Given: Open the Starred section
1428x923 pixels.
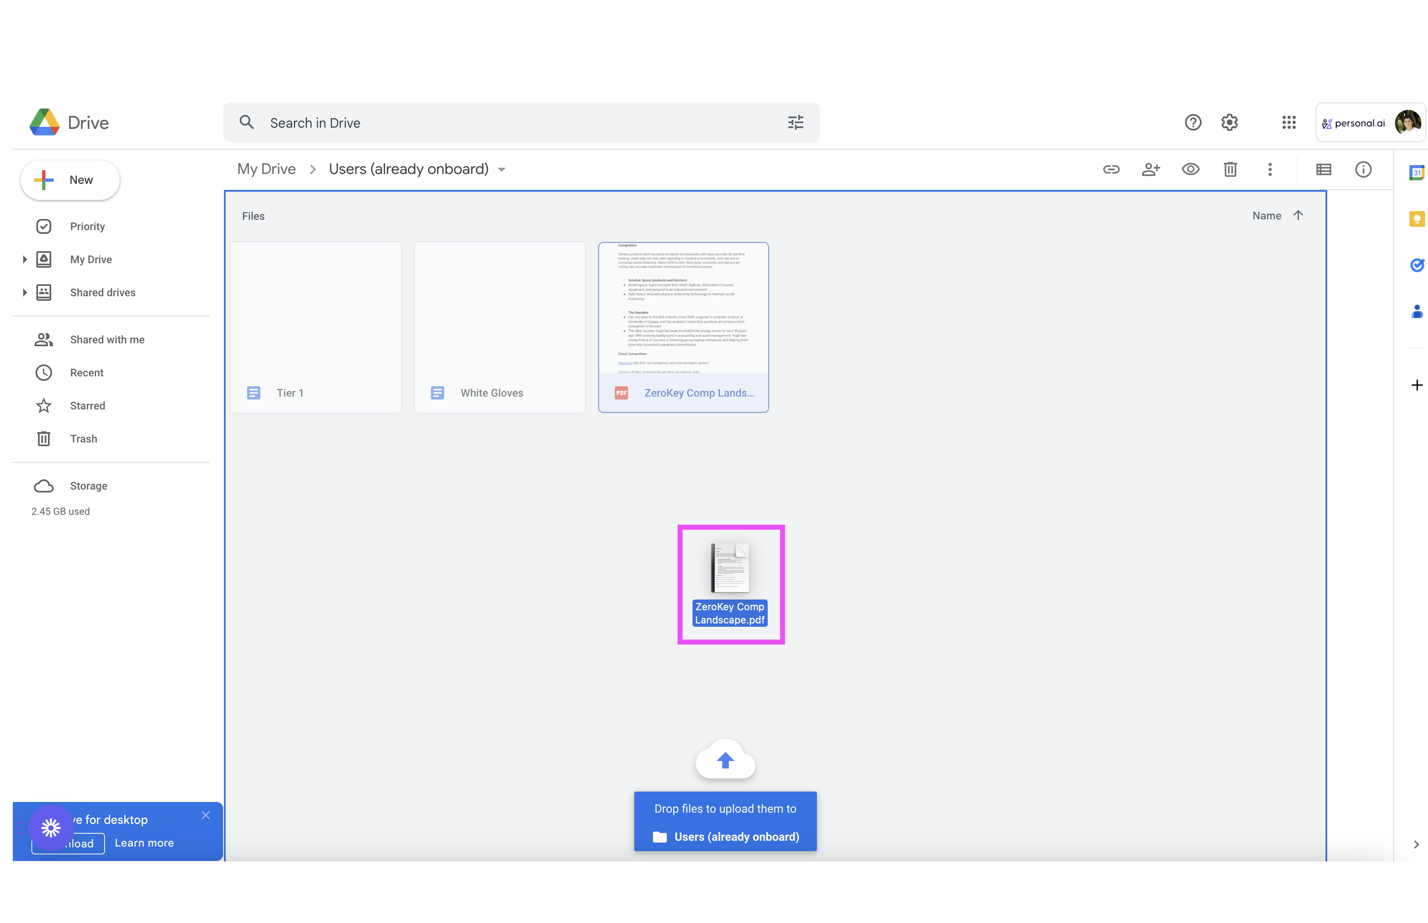Looking at the screenshot, I should coord(86,405).
